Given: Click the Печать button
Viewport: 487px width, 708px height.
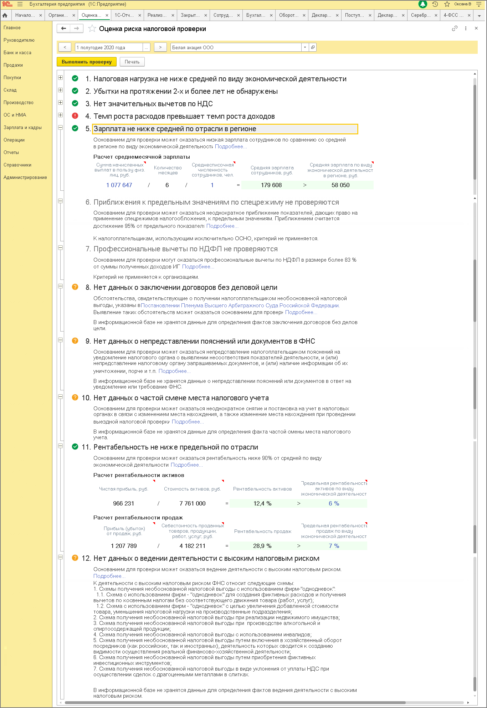Looking at the screenshot, I should [132, 62].
